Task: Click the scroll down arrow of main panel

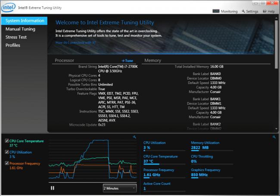Action: click(x=276, y=129)
